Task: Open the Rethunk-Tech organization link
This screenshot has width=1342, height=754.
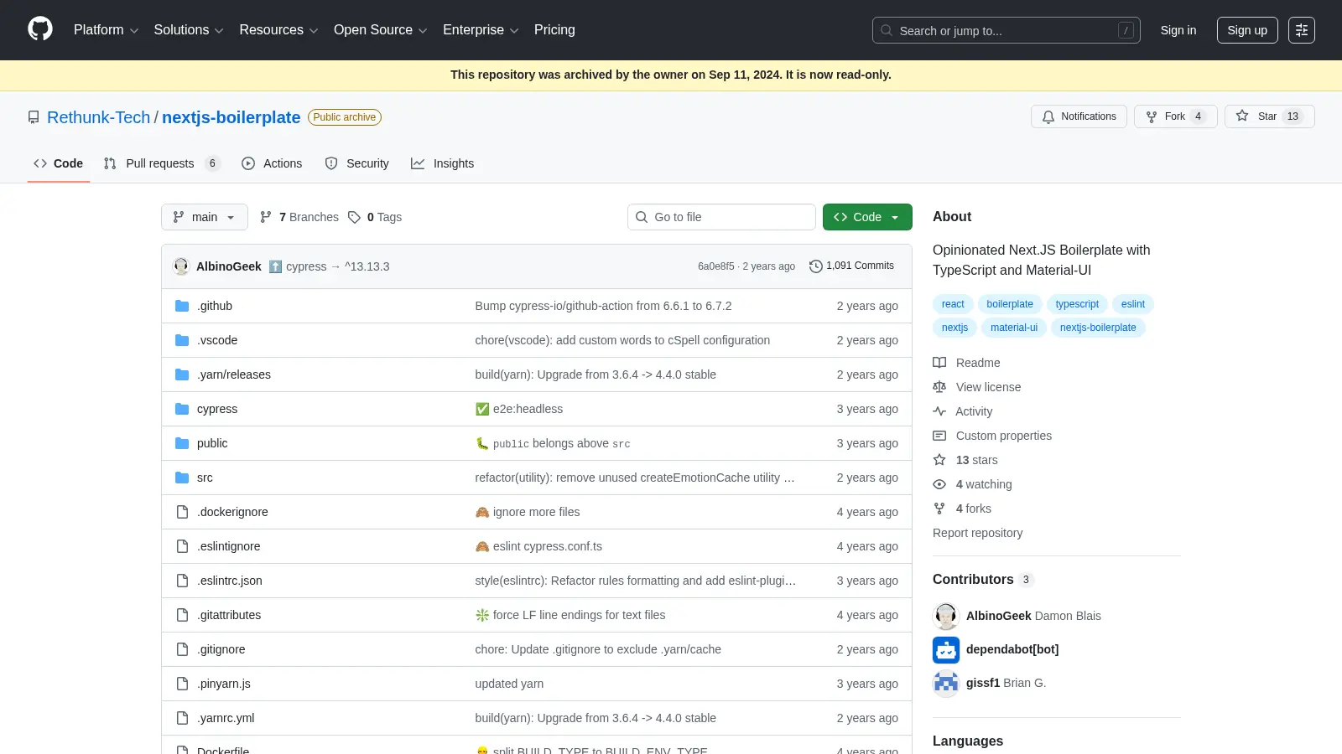Action: [x=98, y=117]
